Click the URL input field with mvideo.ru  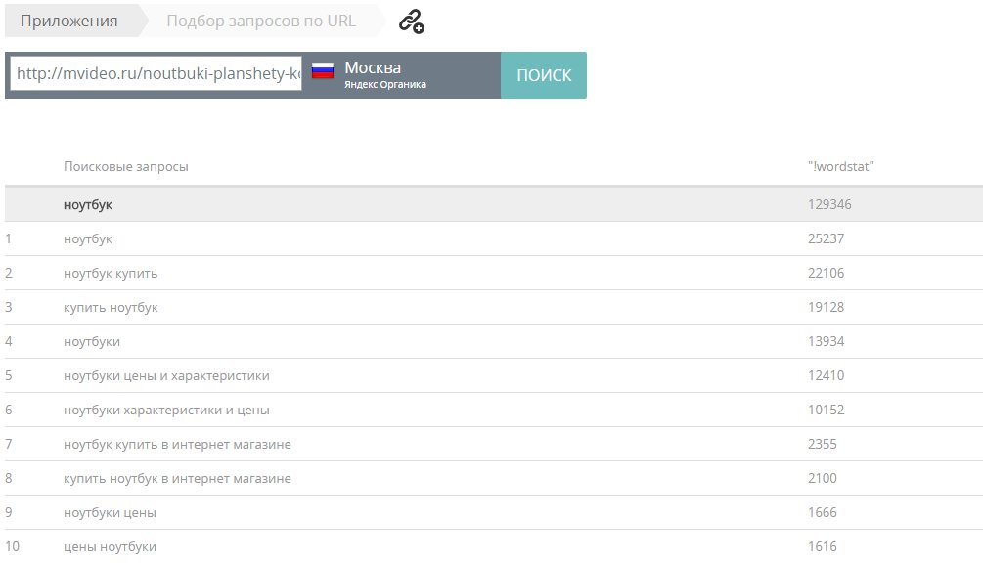[x=156, y=74]
